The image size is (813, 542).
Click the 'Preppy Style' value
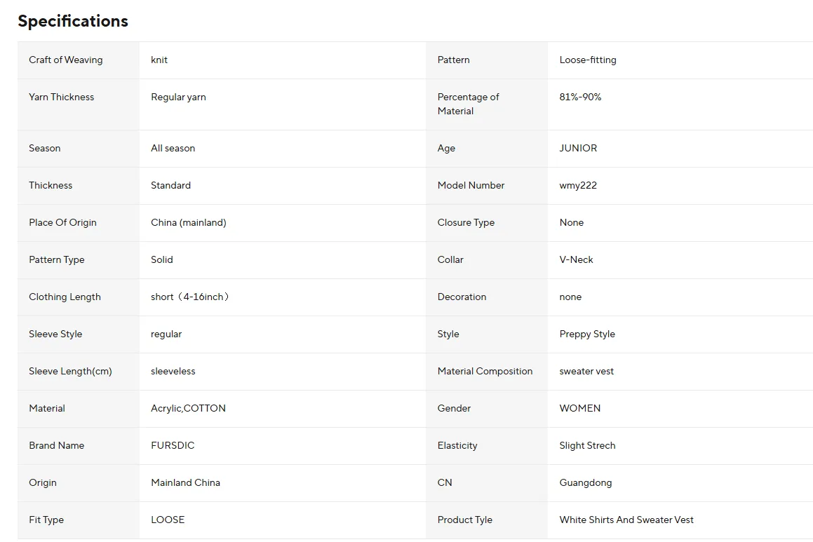point(587,334)
